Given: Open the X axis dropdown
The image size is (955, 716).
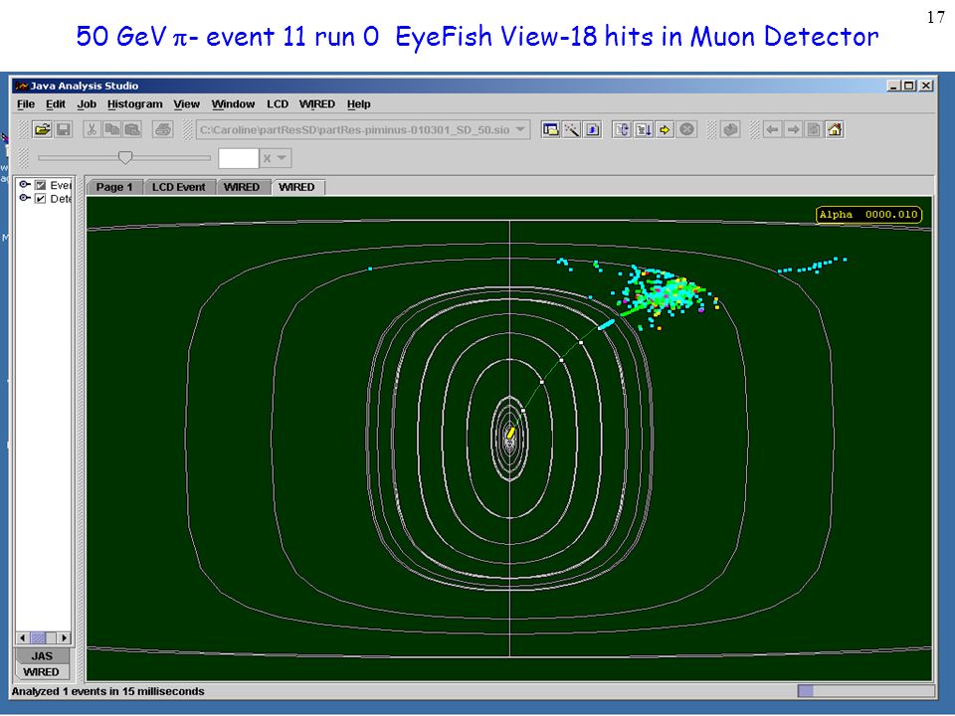Looking at the screenshot, I should coord(275,158).
